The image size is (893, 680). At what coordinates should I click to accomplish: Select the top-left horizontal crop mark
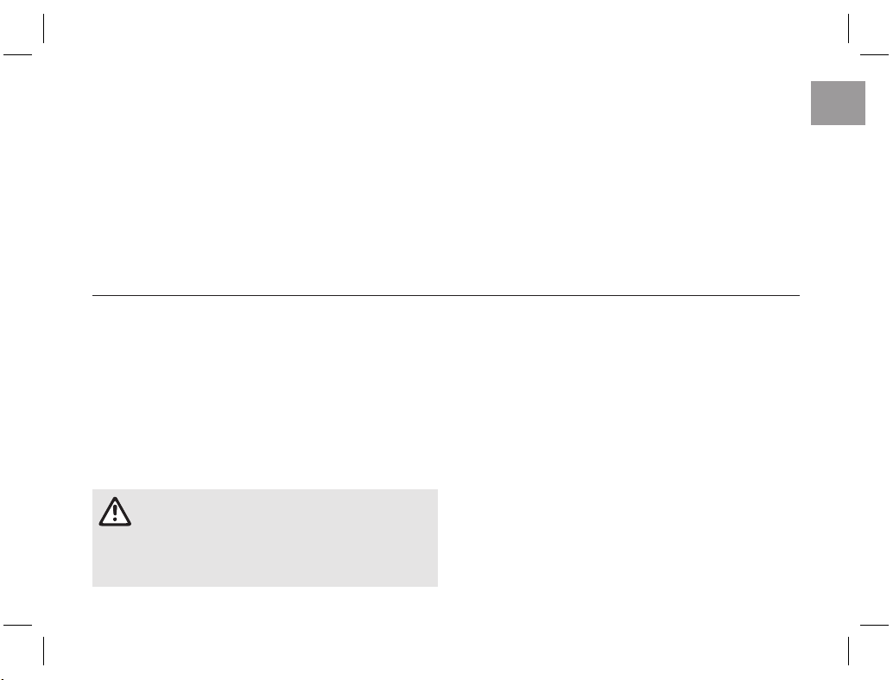click(x=17, y=54)
